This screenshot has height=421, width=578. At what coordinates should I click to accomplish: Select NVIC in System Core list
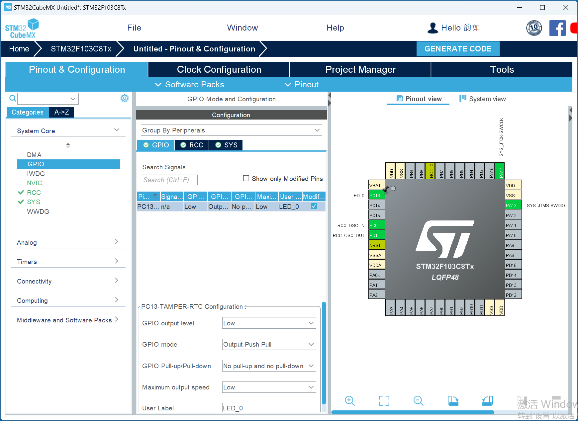pos(35,183)
